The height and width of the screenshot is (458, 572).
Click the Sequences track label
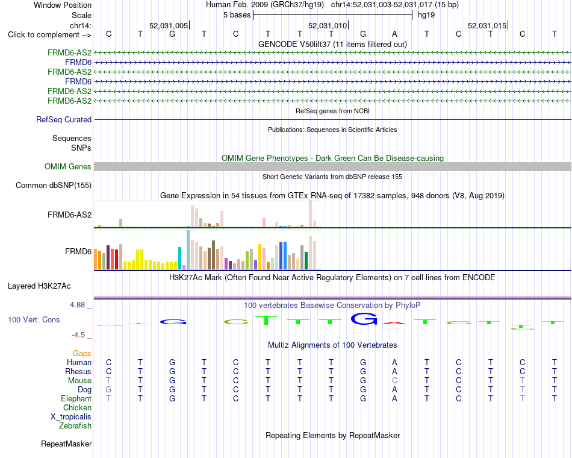[72, 138]
